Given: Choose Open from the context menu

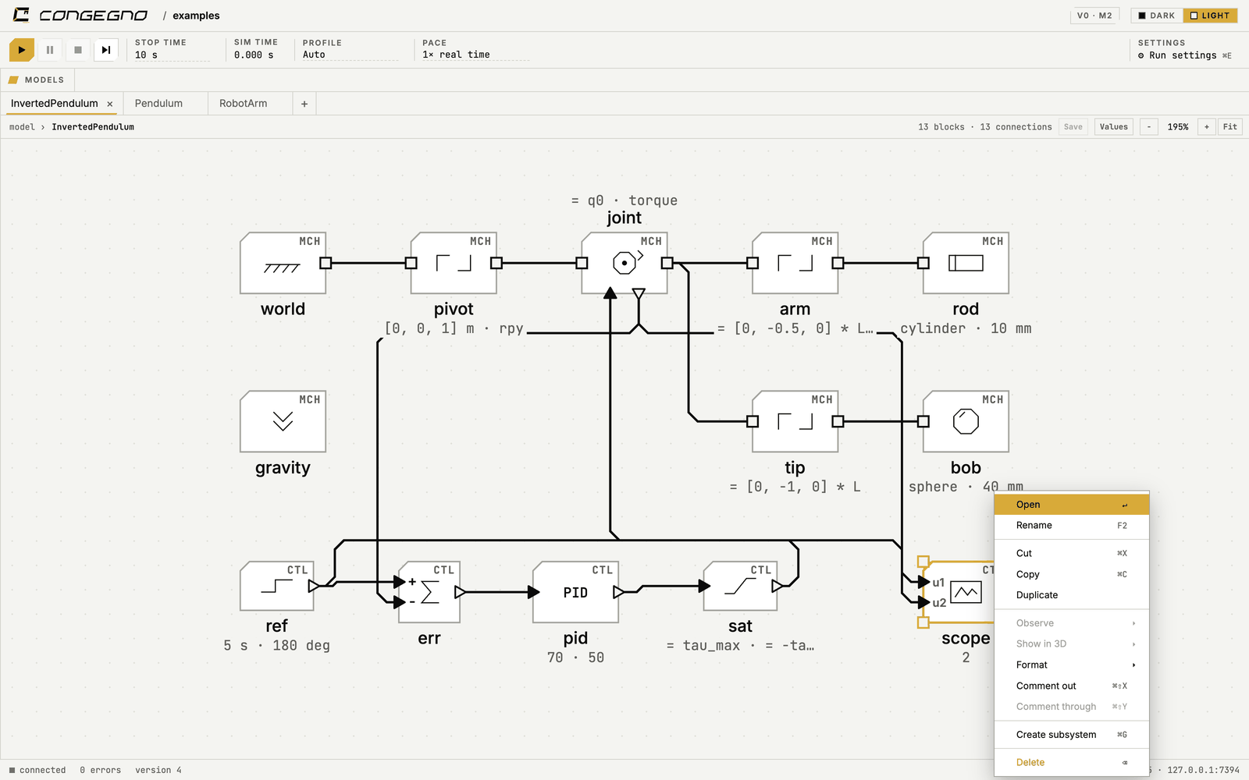Looking at the screenshot, I should pyautogui.click(x=1072, y=505).
